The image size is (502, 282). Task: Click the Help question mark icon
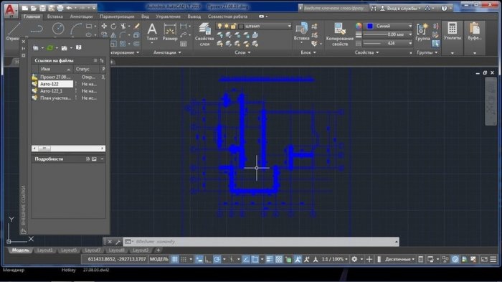point(444,9)
